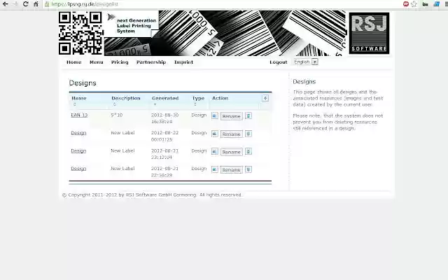
Task: Click the edit icon in the 2012-08-22 Design row
Action: click(215, 134)
